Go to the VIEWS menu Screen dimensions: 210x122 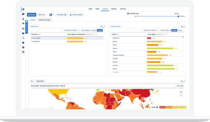[x=97, y=9]
